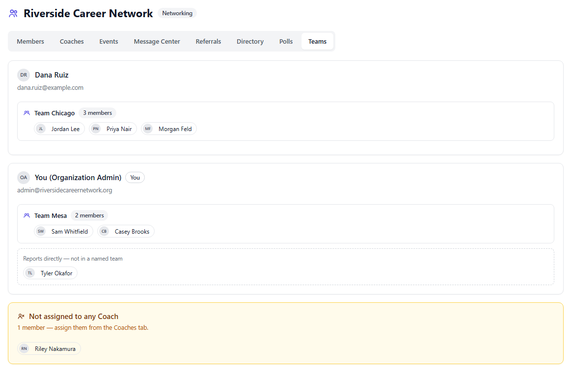Open the Members tab
The height and width of the screenshot is (372, 571).
(x=30, y=42)
